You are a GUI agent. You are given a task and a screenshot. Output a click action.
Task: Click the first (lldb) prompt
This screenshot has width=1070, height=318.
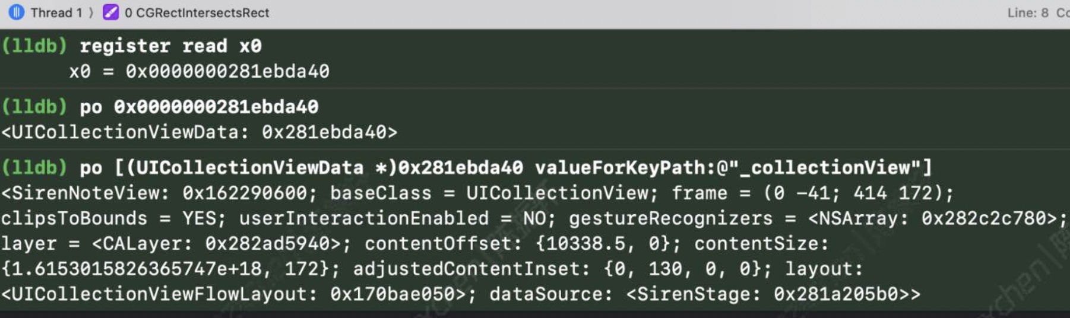click(x=34, y=46)
